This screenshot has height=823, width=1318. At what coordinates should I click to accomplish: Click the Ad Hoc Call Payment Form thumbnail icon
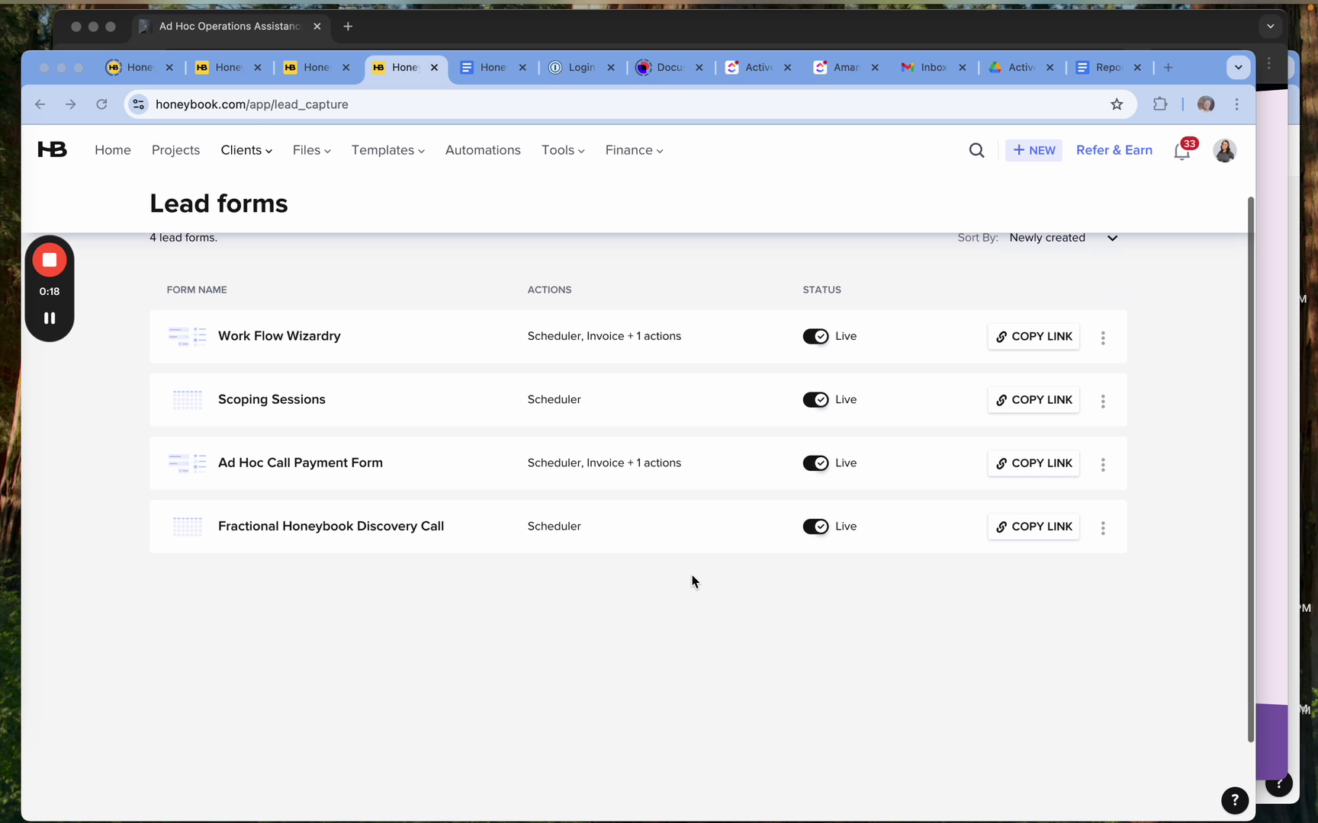(x=187, y=463)
